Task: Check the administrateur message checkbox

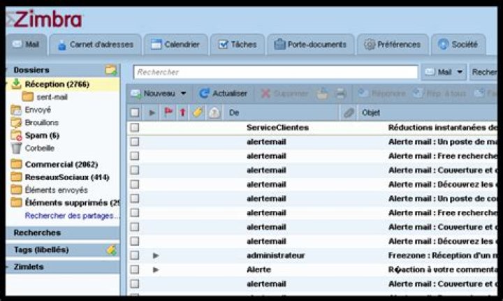Action: 135,255
